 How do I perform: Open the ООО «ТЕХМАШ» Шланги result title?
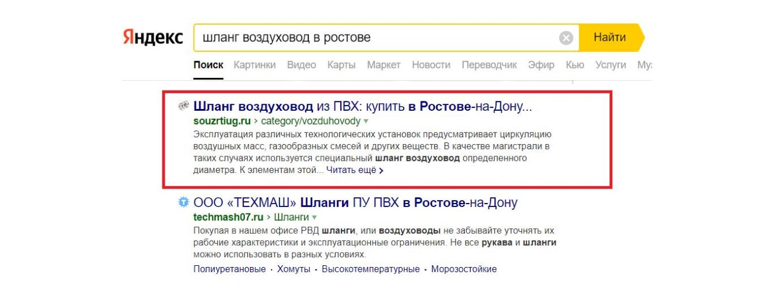tap(355, 203)
